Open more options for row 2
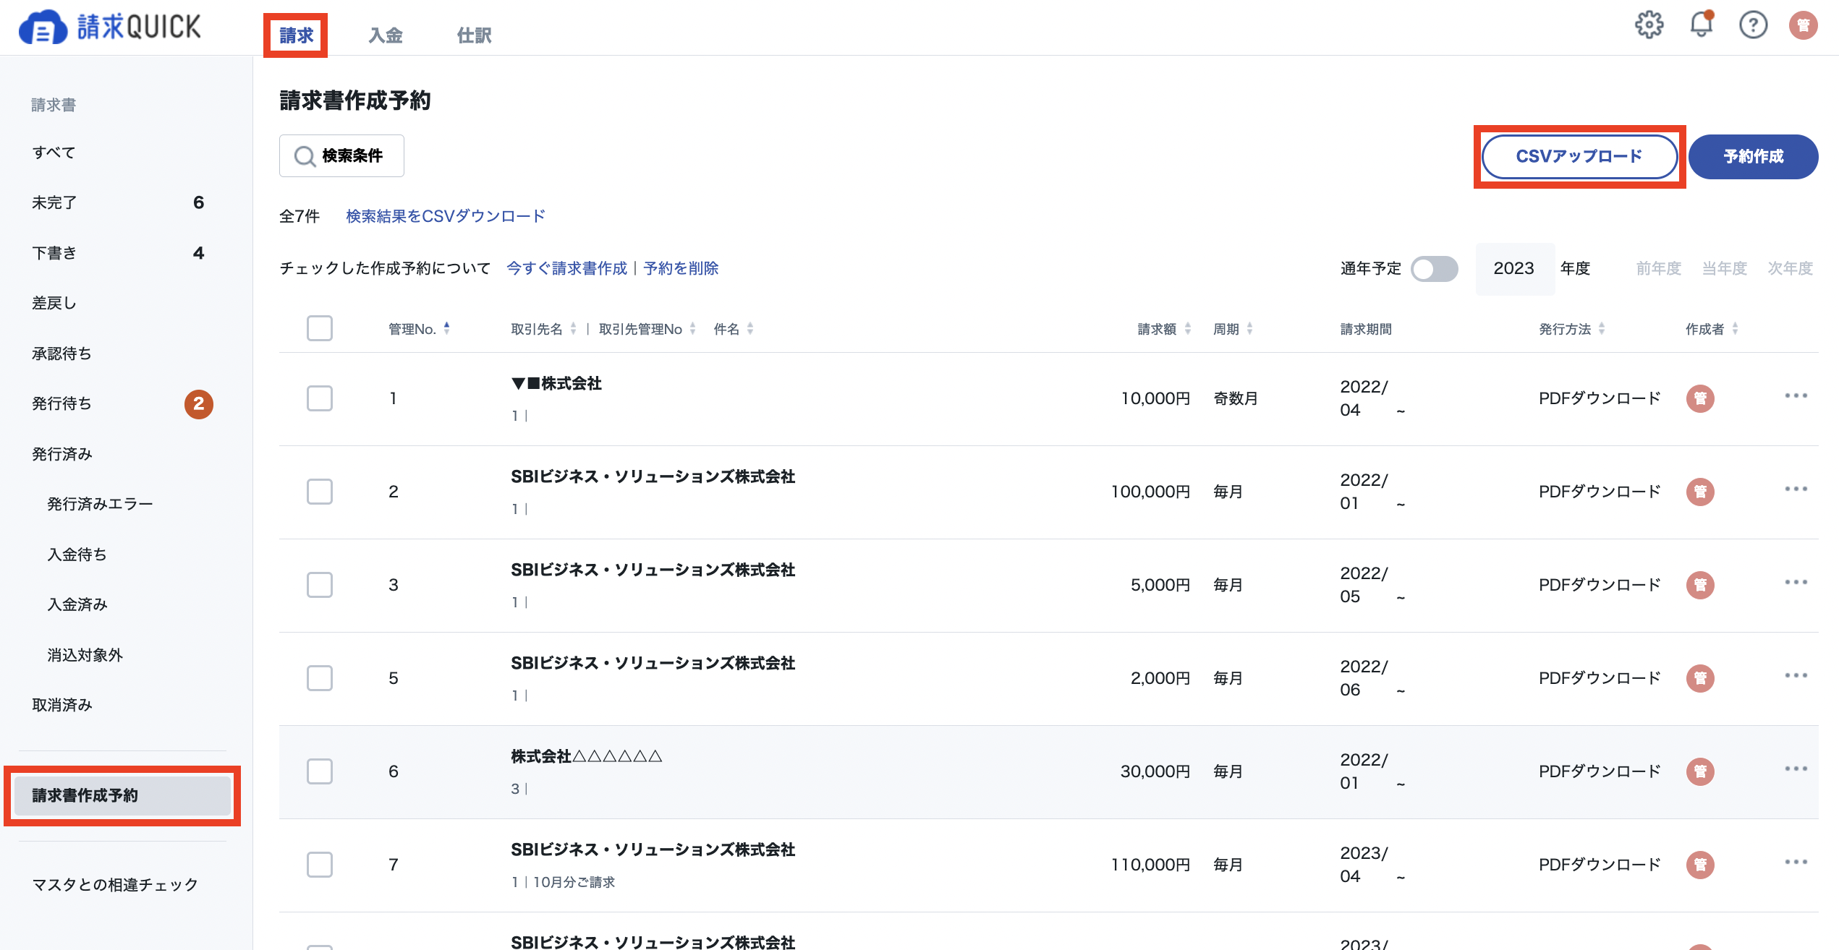1839x950 pixels. pos(1796,489)
